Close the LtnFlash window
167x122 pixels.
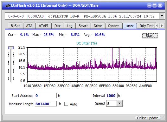point(160,5)
